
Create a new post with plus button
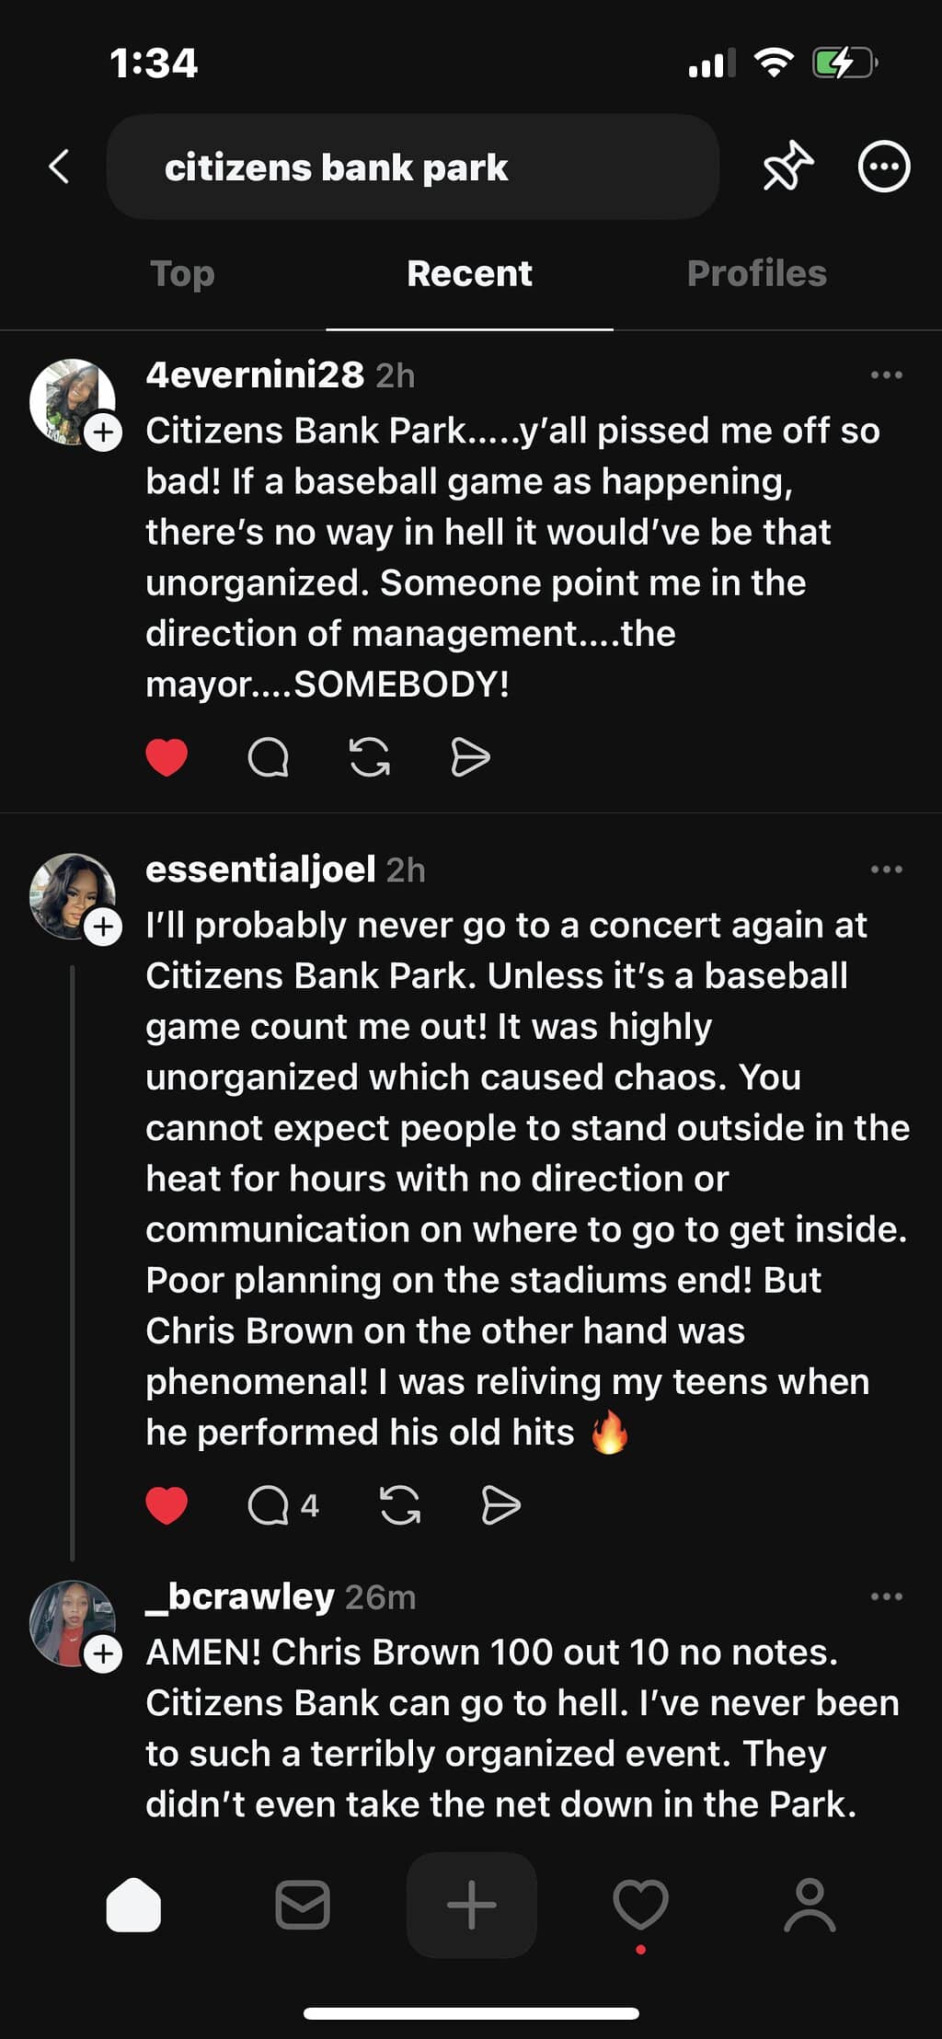(471, 1905)
